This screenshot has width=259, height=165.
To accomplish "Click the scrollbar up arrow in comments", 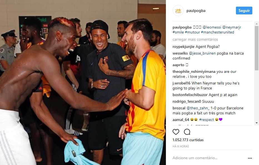I will point(256,24).
